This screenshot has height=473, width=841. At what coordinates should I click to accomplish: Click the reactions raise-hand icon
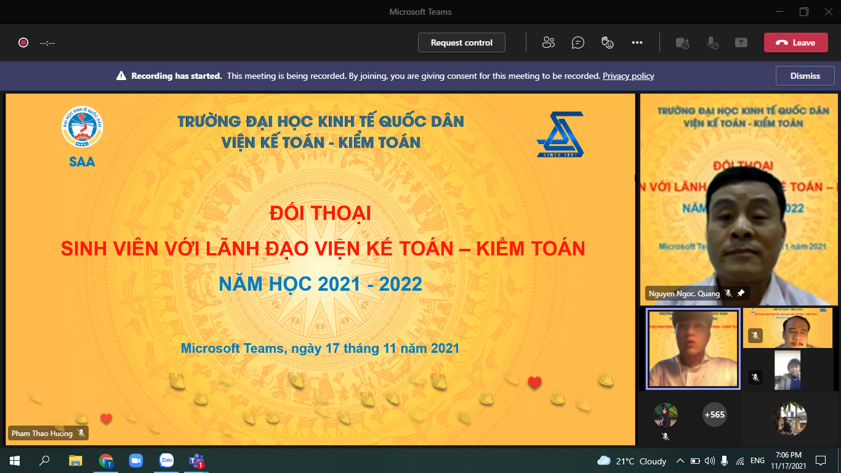(x=607, y=42)
